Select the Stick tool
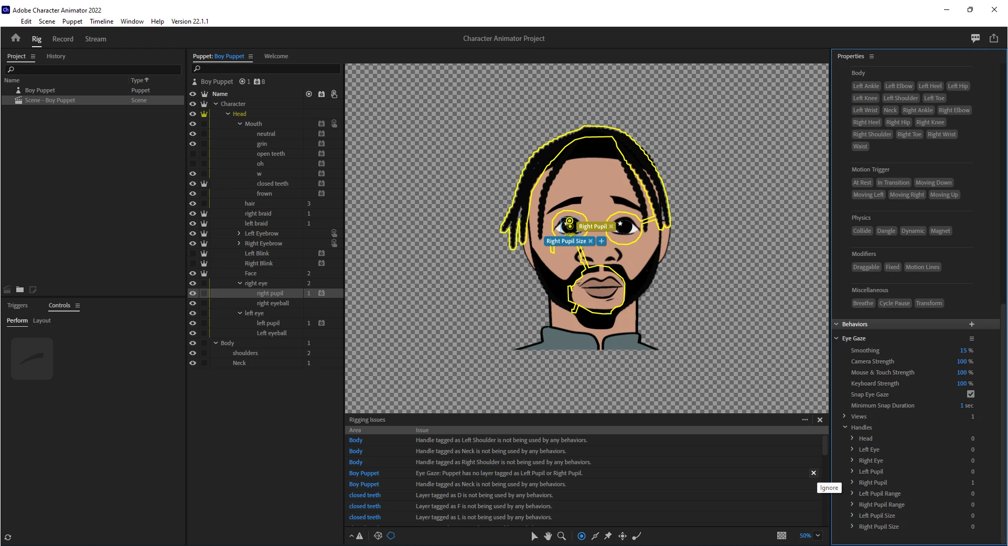 (595, 536)
